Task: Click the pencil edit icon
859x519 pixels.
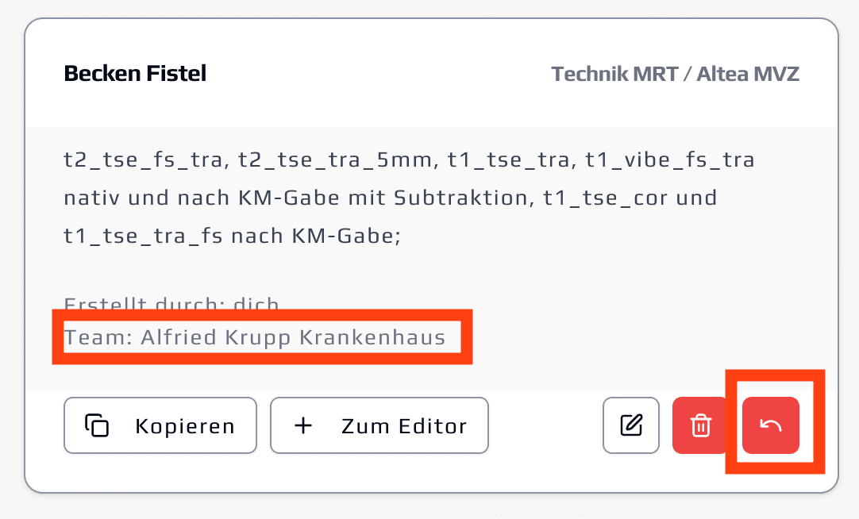Action: point(631,425)
